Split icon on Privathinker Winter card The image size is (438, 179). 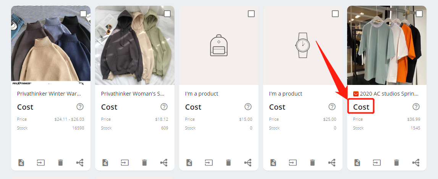[x=80, y=162]
